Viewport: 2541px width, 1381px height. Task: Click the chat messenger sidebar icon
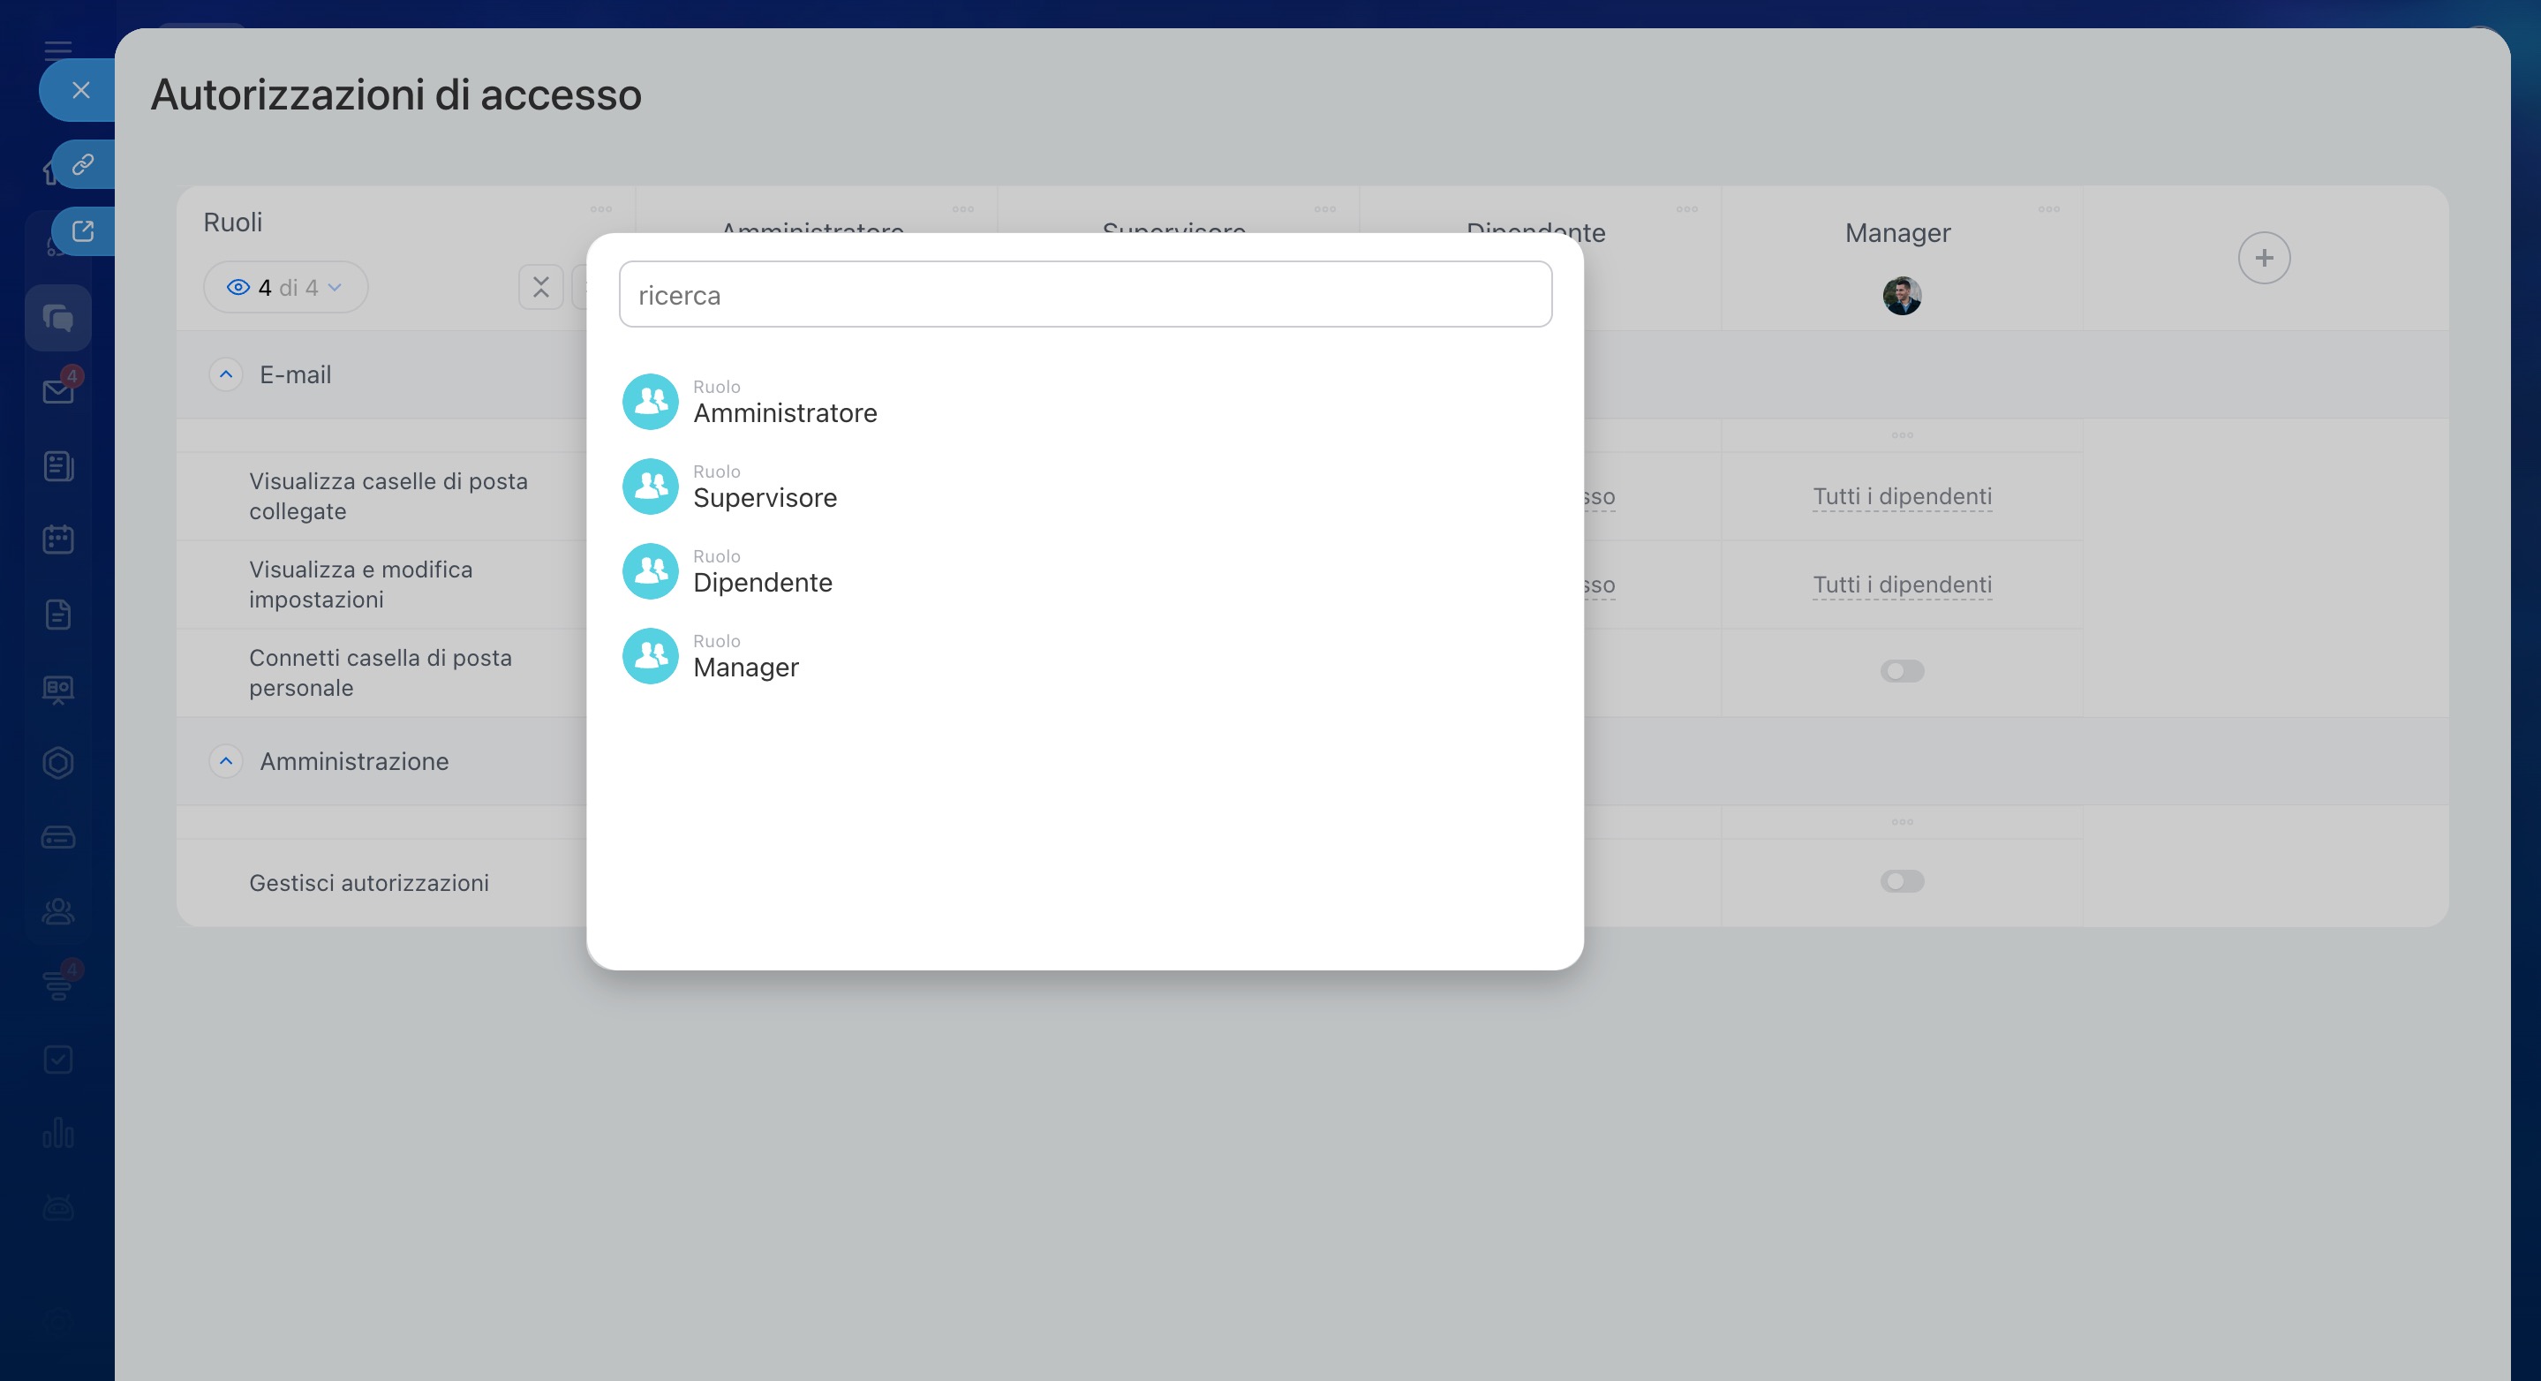coord(58,318)
